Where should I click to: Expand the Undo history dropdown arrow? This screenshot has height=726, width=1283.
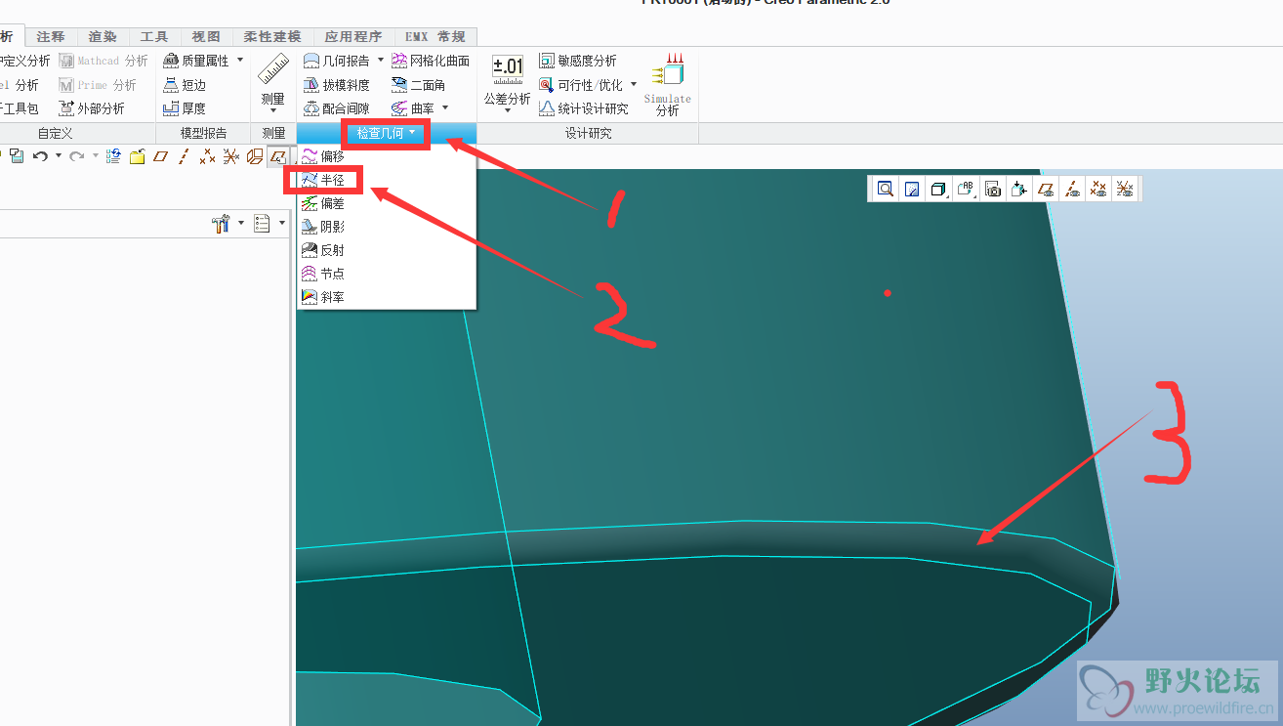58,155
